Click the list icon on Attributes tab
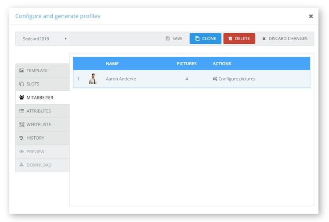This screenshot has width=329, height=222. (x=22, y=111)
